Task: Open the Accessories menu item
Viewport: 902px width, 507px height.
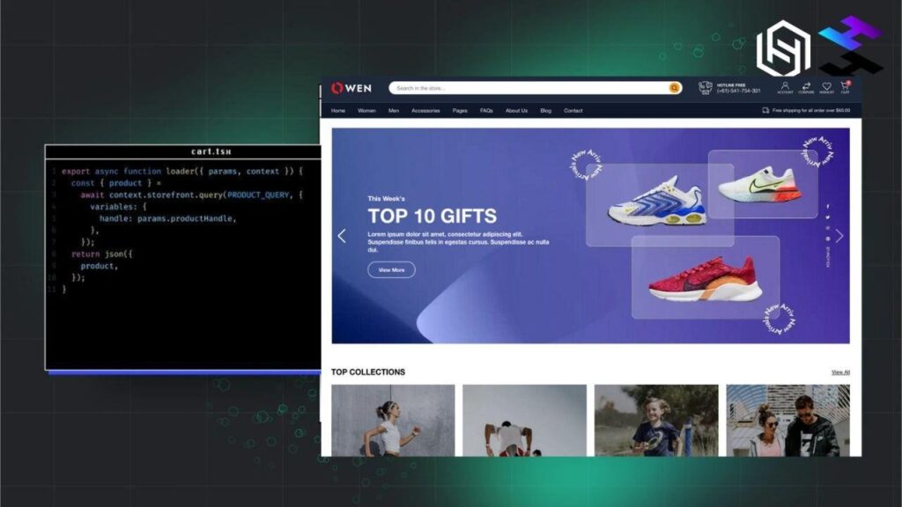Action: point(425,111)
